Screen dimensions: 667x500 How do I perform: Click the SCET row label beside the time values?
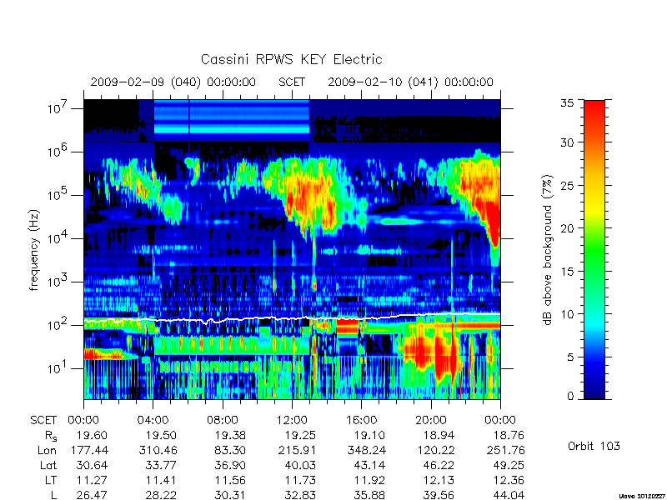[x=43, y=421]
